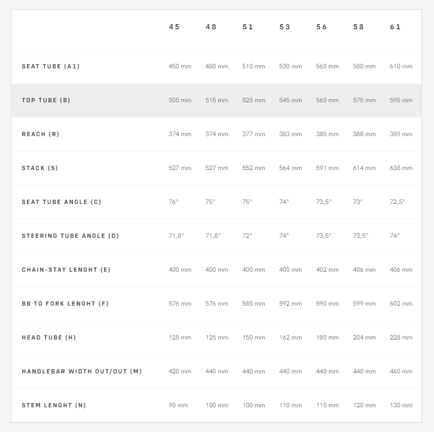434x432 pixels.
Task: Select the Handlebar Width Out/Out (M) label
Action: 82,372
